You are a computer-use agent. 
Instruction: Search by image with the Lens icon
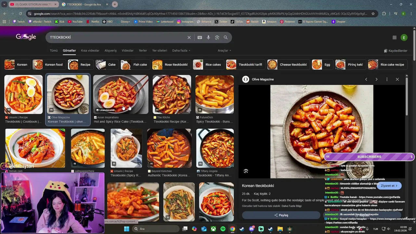pos(217,37)
